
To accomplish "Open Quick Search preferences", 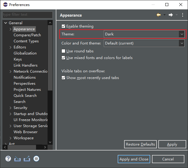I will [x=25, y=96].
